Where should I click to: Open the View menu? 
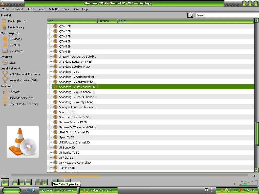pyautogui.click(x=75, y=9)
